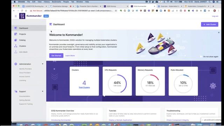Screen dimensions: 224x126
Task: Open the hamburger navigation menu
Action: pos(16,16)
